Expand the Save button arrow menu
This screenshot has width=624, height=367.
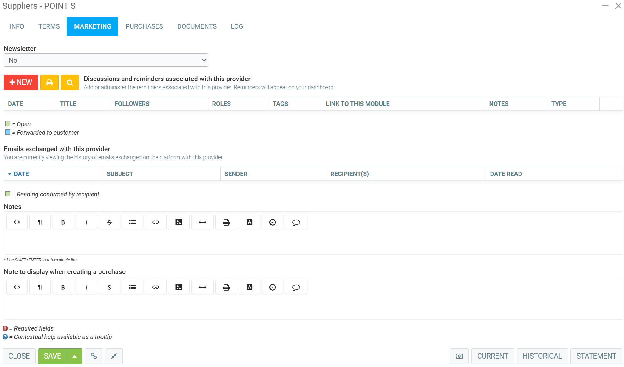(75, 356)
